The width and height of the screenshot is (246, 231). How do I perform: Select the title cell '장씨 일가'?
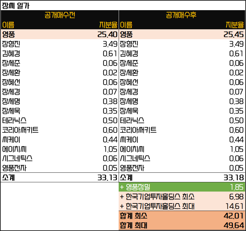16,6
